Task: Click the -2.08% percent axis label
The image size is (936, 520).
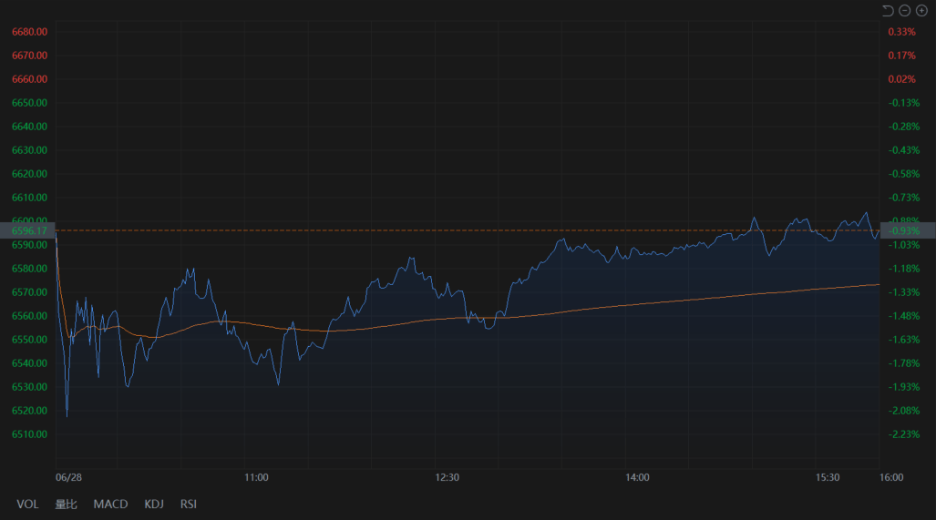Action: click(904, 411)
